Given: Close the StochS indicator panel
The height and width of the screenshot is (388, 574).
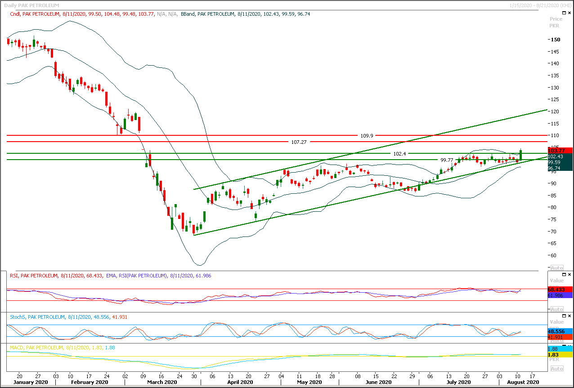Looking at the screenshot, I should coord(570,316).
